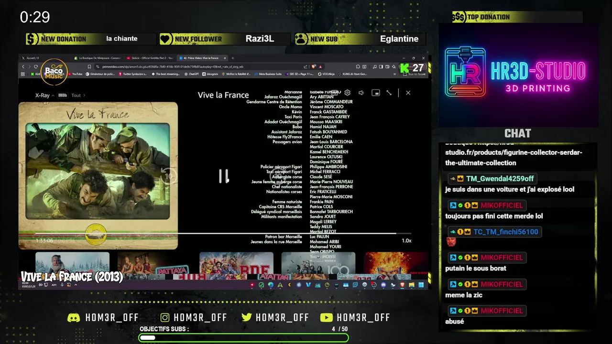
Task: Select the Prime Video: Vive la France tab
Action: (x=203, y=58)
